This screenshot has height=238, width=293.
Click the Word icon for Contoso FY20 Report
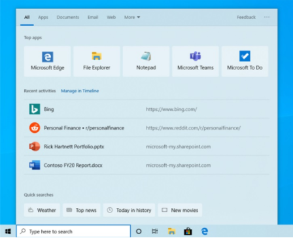(x=35, y=165)
